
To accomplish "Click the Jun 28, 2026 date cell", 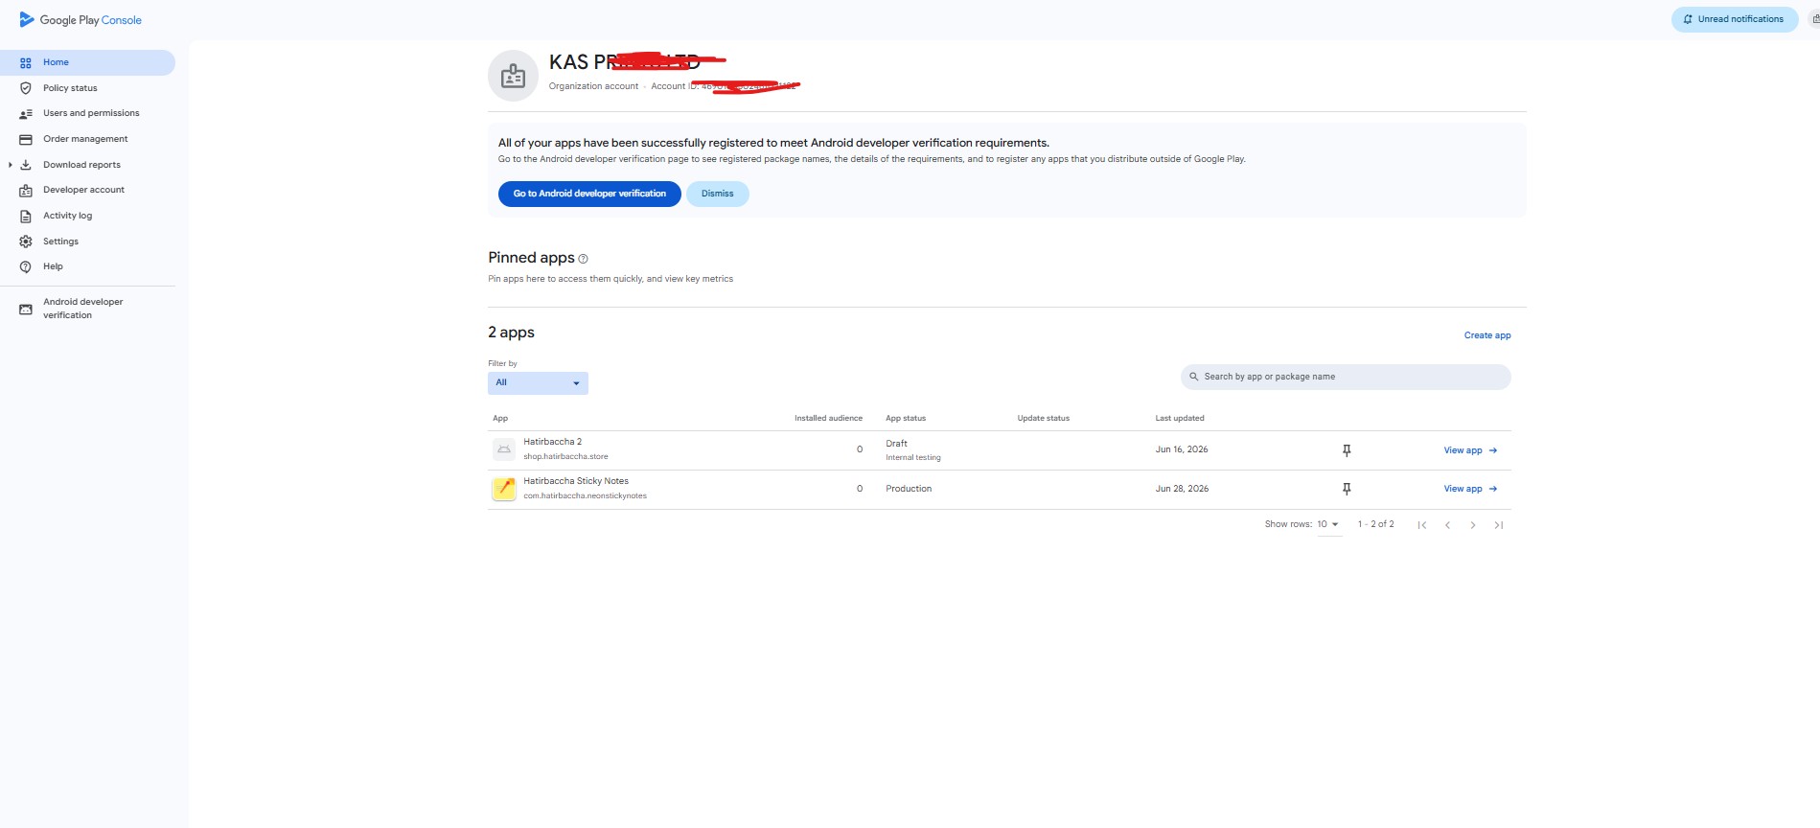I will [1182, 489].
